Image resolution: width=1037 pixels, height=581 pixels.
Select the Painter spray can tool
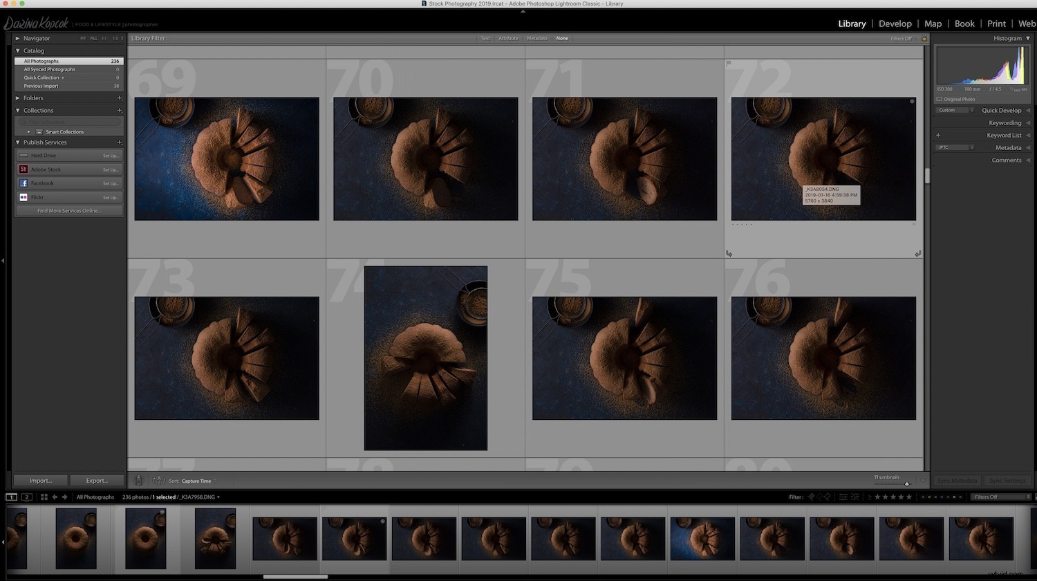pos(138,480)
